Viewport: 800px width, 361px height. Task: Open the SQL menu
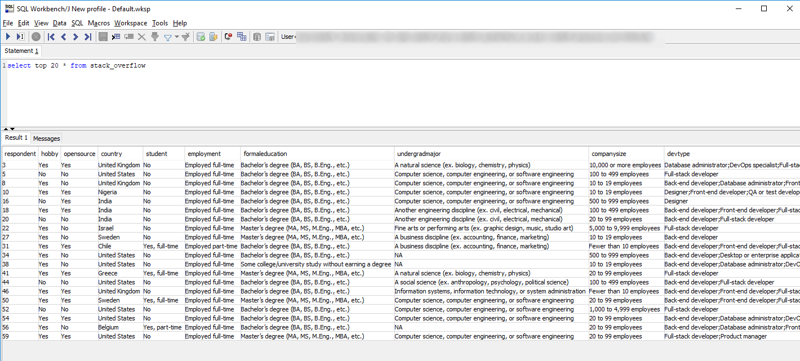tap(77, 23)
